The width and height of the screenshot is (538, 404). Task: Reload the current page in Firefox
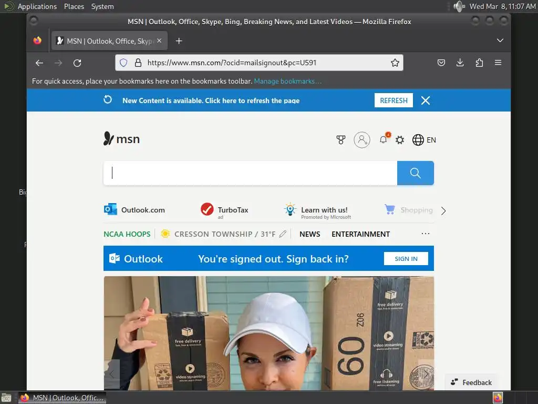click(77, 63)
